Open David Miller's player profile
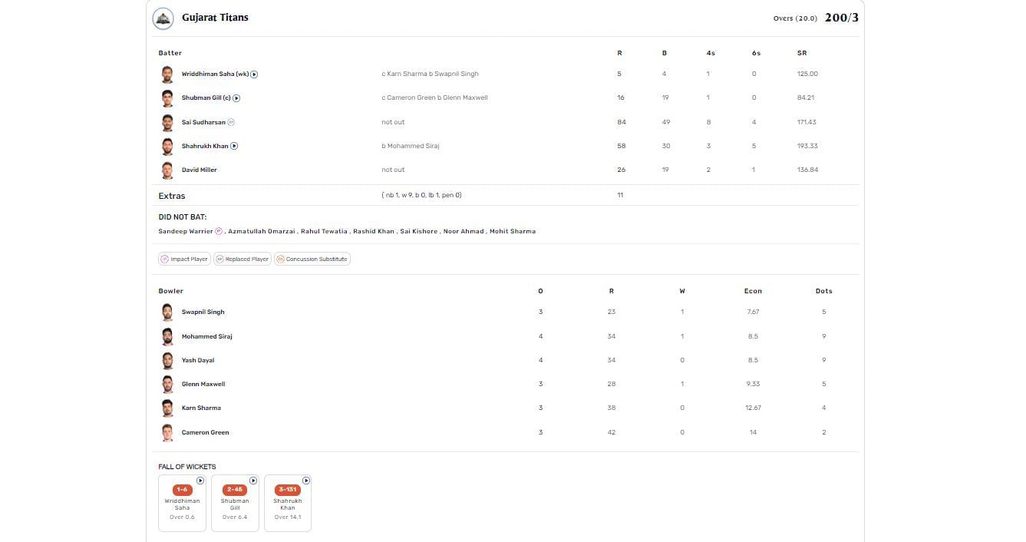1026x542 pixels. click(x=199, y=170)
